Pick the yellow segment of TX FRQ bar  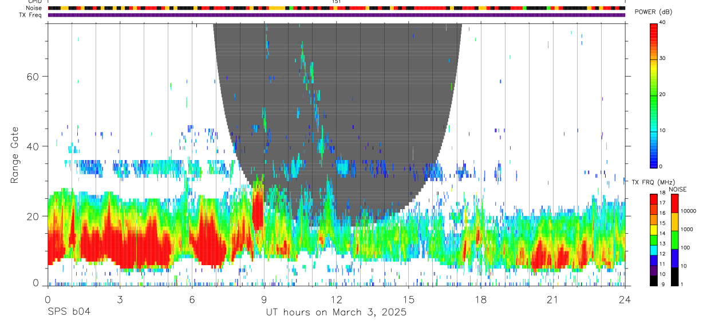(654, 230)
